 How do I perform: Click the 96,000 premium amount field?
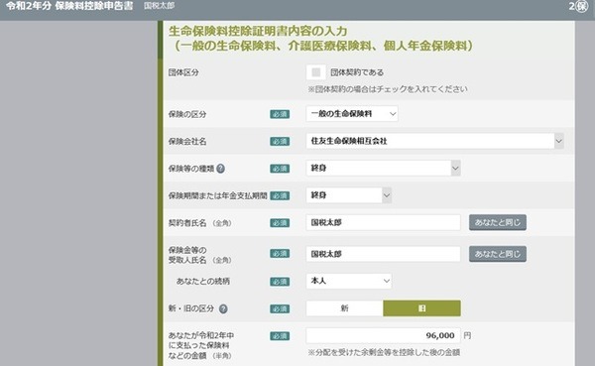pyautogui.click(x=383, y=335)
